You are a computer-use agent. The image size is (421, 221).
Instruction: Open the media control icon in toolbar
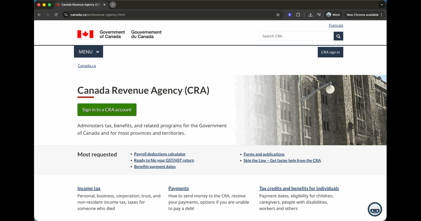(x=319, y=15)
